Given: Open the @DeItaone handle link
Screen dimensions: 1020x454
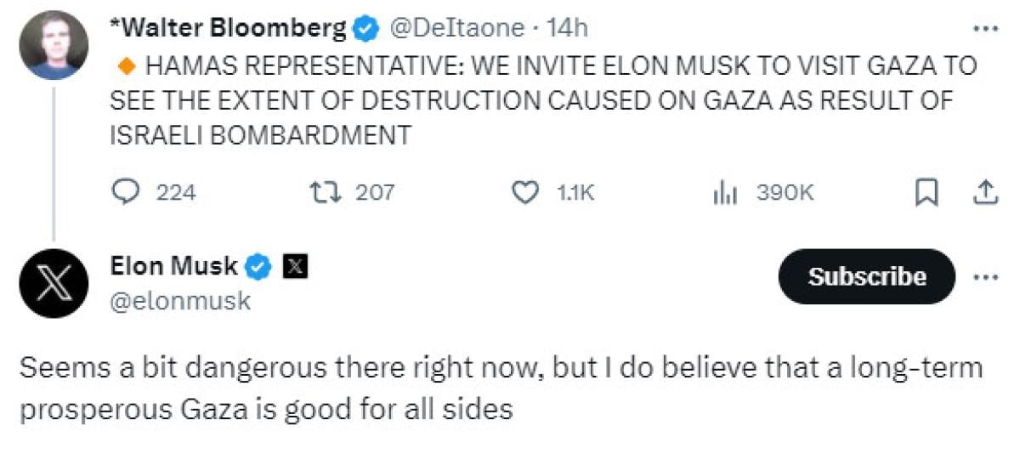Looking at the screenshot, I should pyautogui.click(x=456, y=29).
